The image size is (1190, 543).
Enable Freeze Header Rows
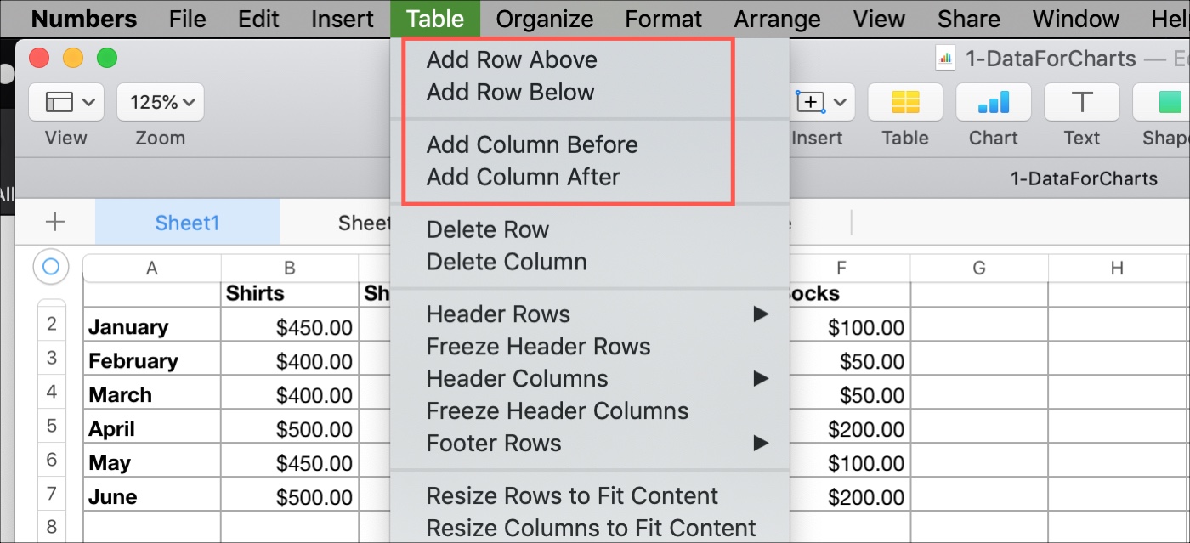tap(539, 346)
